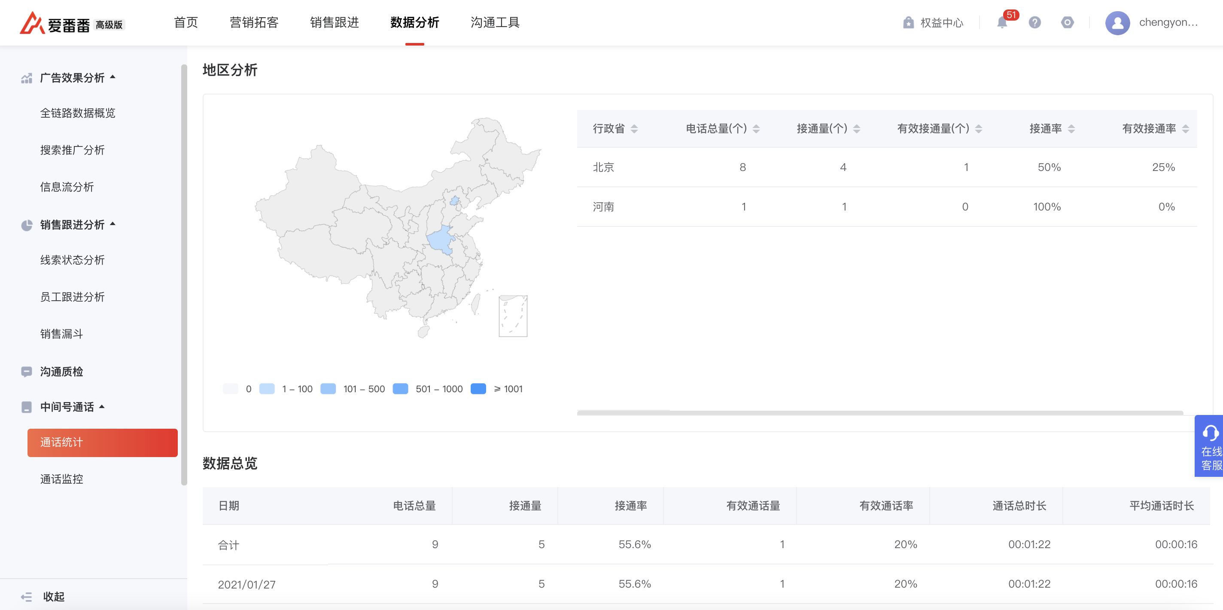Click the 广告效果分析 chart icon
Screen dimensions: 1223x610
(27, 78)
